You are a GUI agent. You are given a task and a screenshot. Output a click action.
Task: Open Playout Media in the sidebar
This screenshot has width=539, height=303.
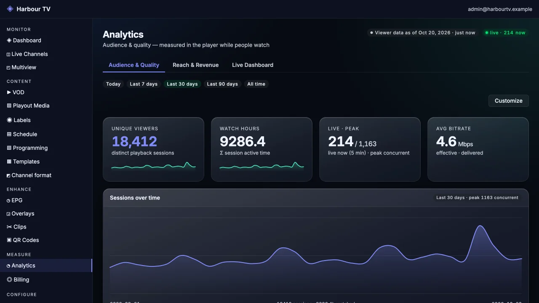46,106
